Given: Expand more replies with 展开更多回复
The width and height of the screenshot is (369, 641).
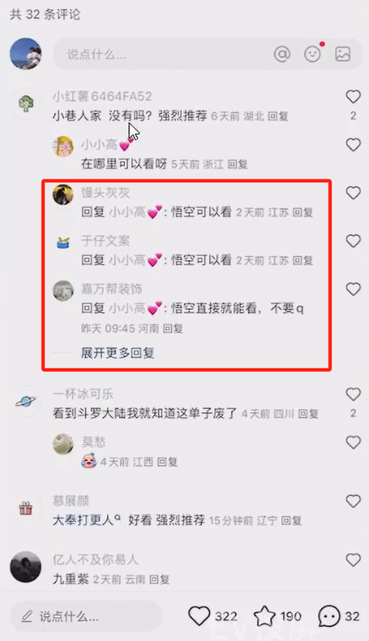Looking at the screenshot, I should click(x=117, y=352).
